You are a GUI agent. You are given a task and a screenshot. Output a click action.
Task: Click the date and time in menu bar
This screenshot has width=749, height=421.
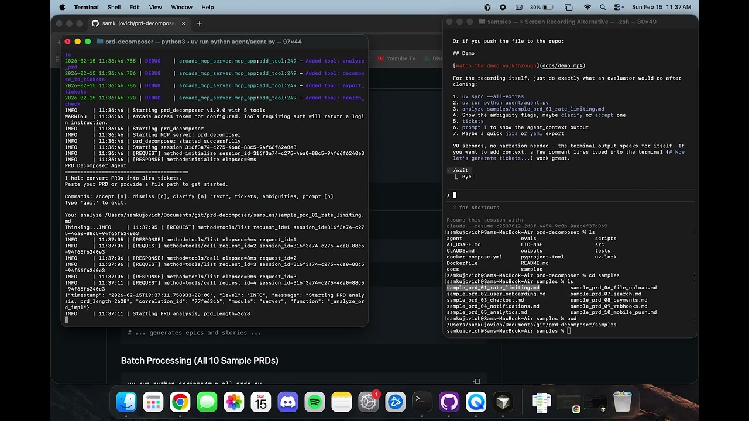pyautogui.click(x=661, y=7)
